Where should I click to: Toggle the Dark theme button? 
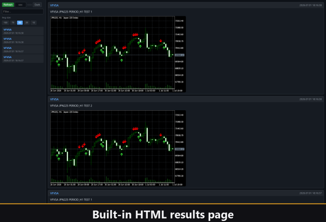point(37,4)
